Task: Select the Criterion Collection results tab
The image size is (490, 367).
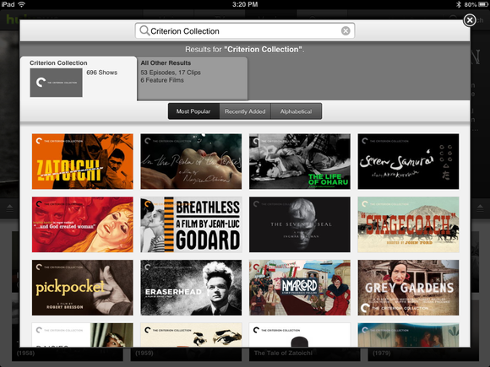Action: click(79, 78)
